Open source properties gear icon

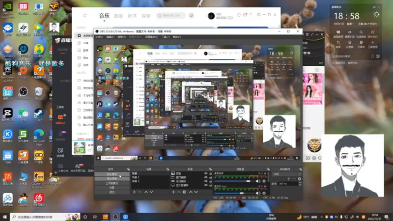point(184,192)
